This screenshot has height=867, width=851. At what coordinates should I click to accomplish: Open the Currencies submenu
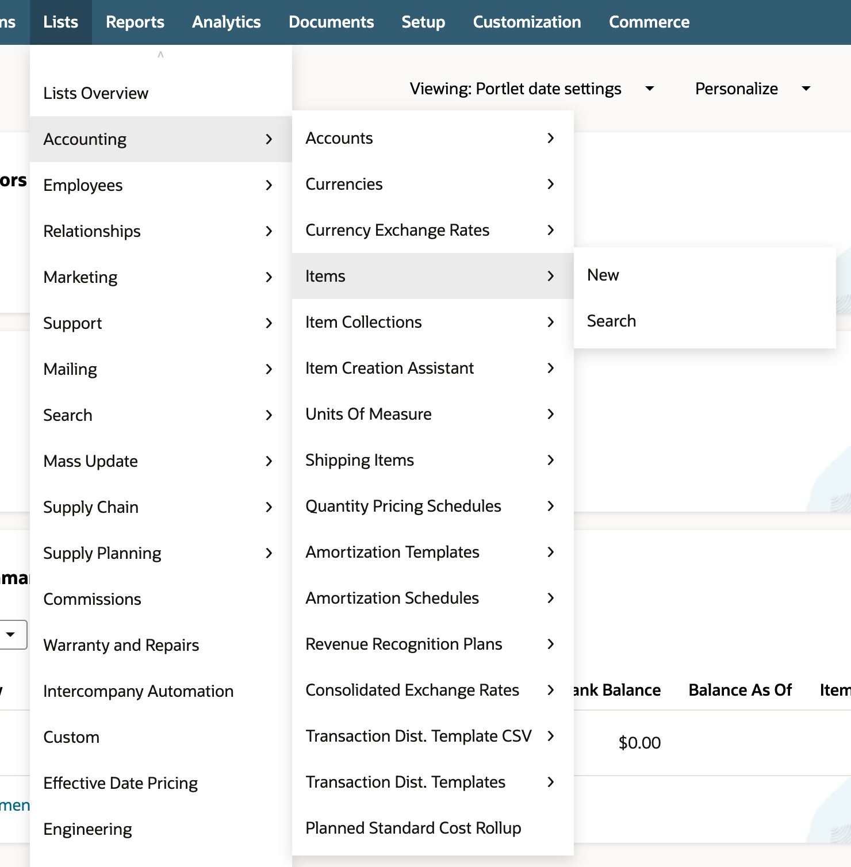pyautogui.click(x=433, y=184)
